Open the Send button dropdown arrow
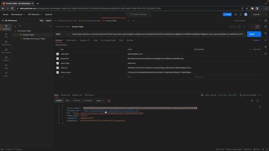 coord(259,34)
